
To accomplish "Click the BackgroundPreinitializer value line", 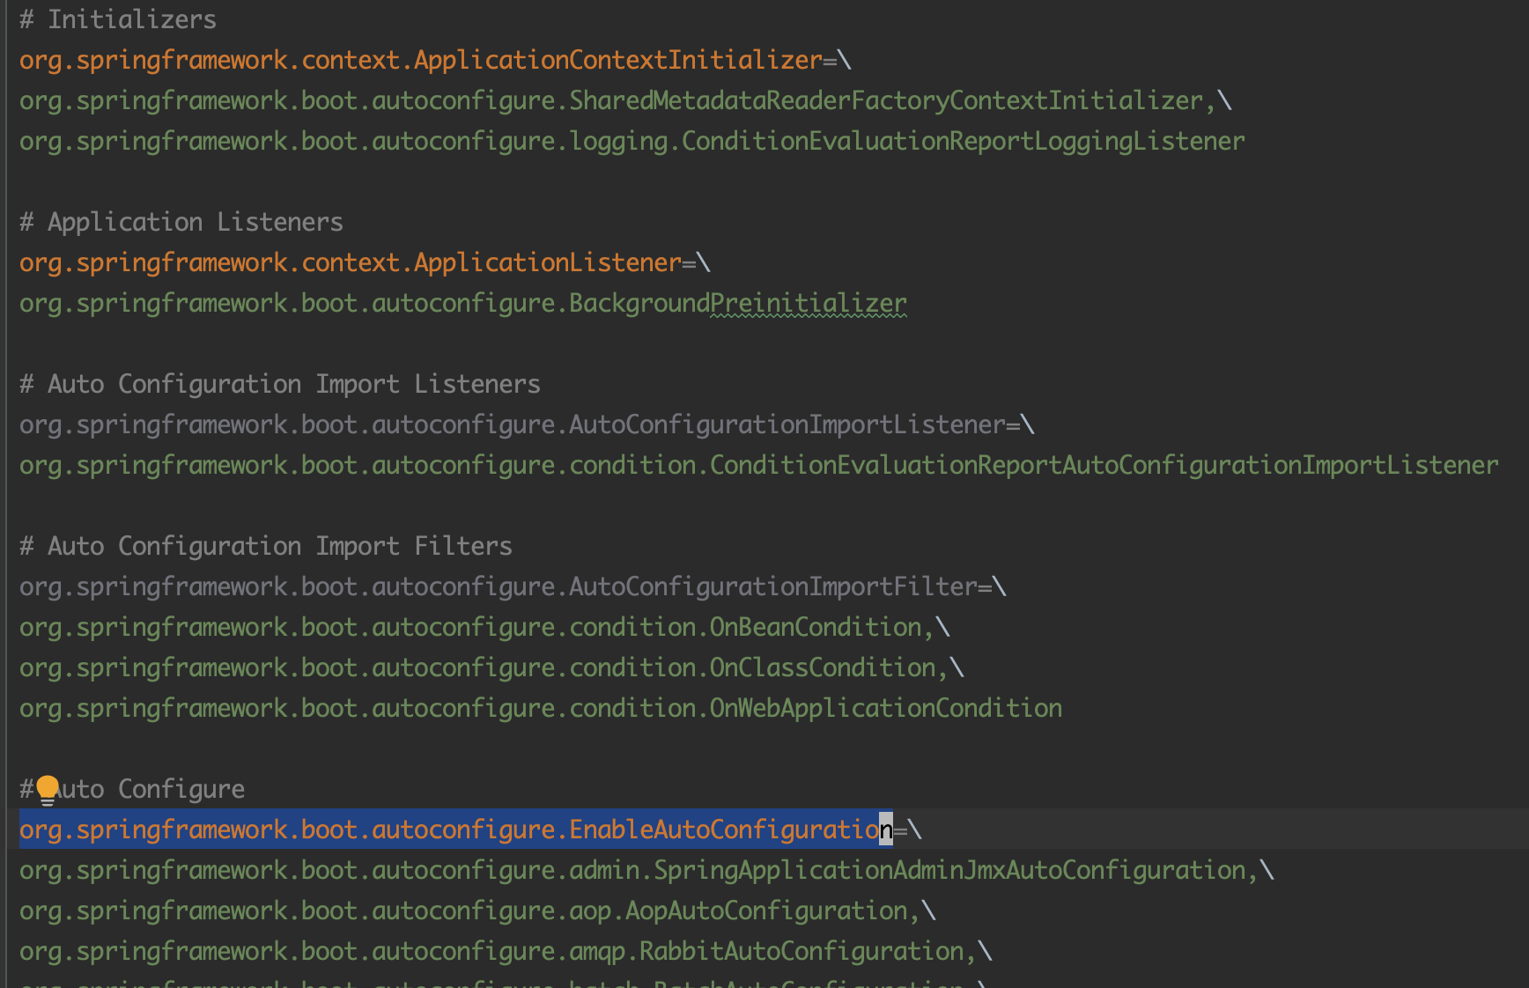I will point(463,303).
